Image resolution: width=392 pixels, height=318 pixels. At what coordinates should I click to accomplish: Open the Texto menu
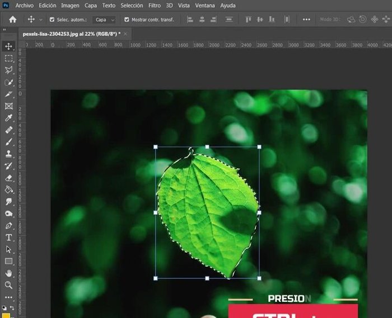click(x=109, y=6)
